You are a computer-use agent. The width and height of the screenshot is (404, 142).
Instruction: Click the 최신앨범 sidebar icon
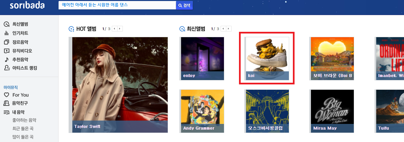pos(6,24)
